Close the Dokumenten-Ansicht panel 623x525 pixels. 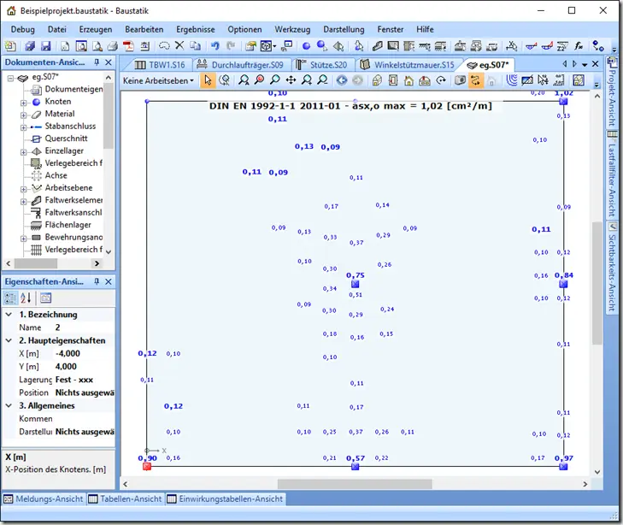(x=108, y=62)
